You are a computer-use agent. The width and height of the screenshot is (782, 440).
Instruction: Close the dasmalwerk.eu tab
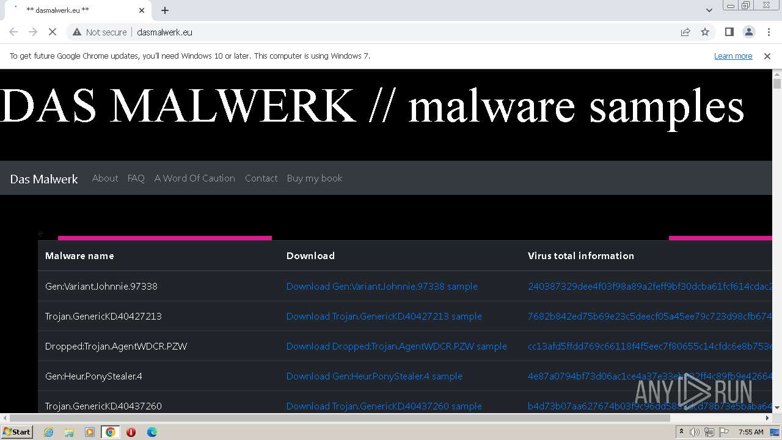click(x=142, y=10)
